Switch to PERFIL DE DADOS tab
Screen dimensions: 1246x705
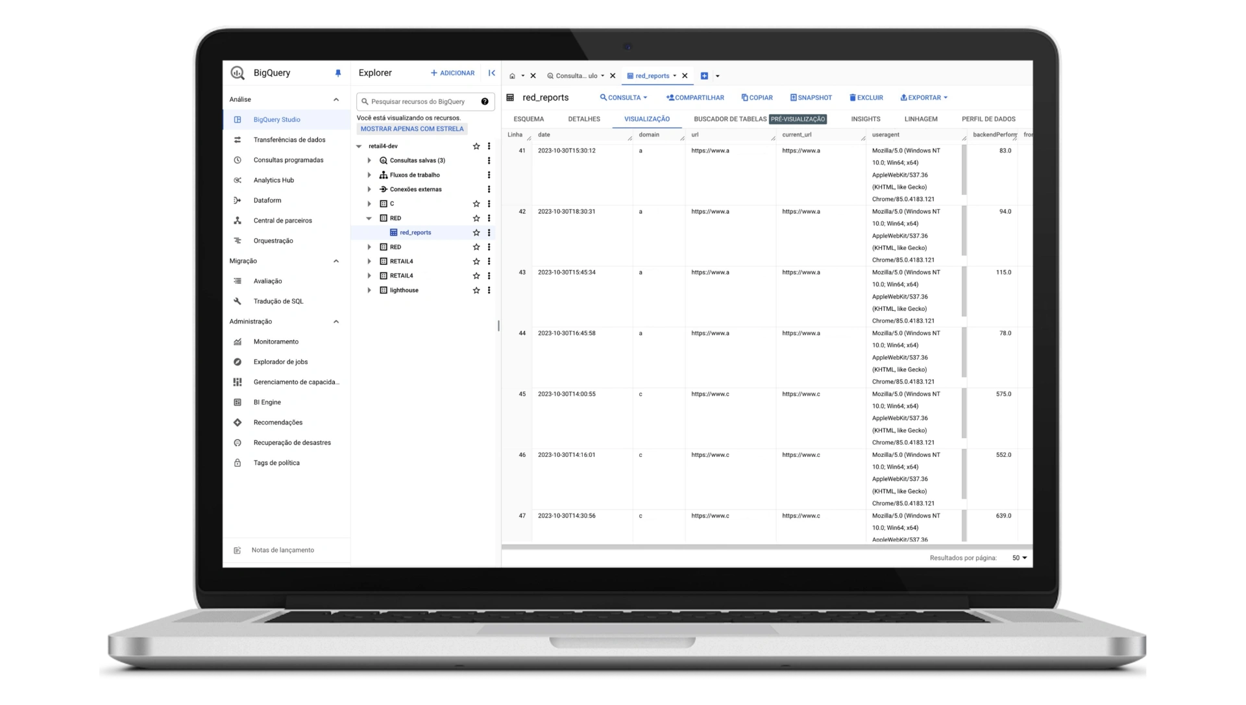(988, 119)
